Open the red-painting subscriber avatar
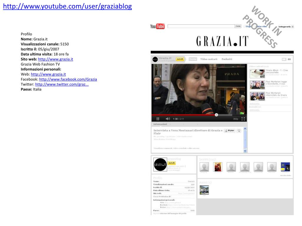This screenshot has width=302, height=226. [x=218, y=167]
